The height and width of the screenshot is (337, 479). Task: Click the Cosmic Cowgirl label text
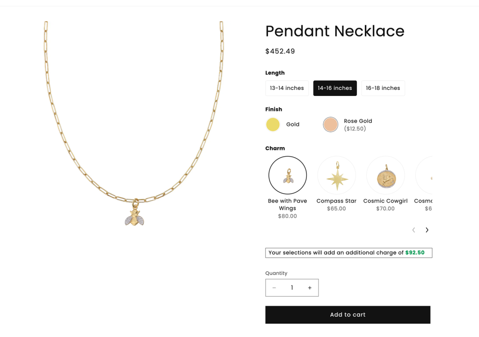385,201
